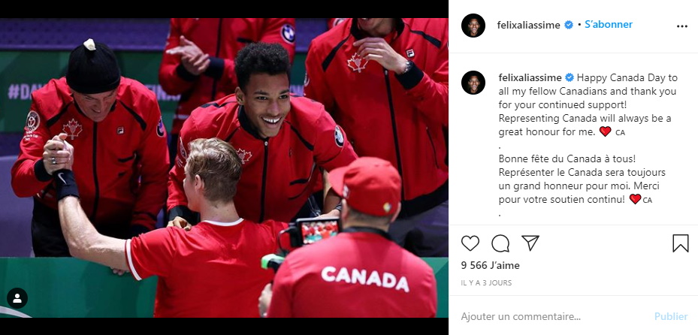Open the comment speech bubble icon

coord(500,243)
